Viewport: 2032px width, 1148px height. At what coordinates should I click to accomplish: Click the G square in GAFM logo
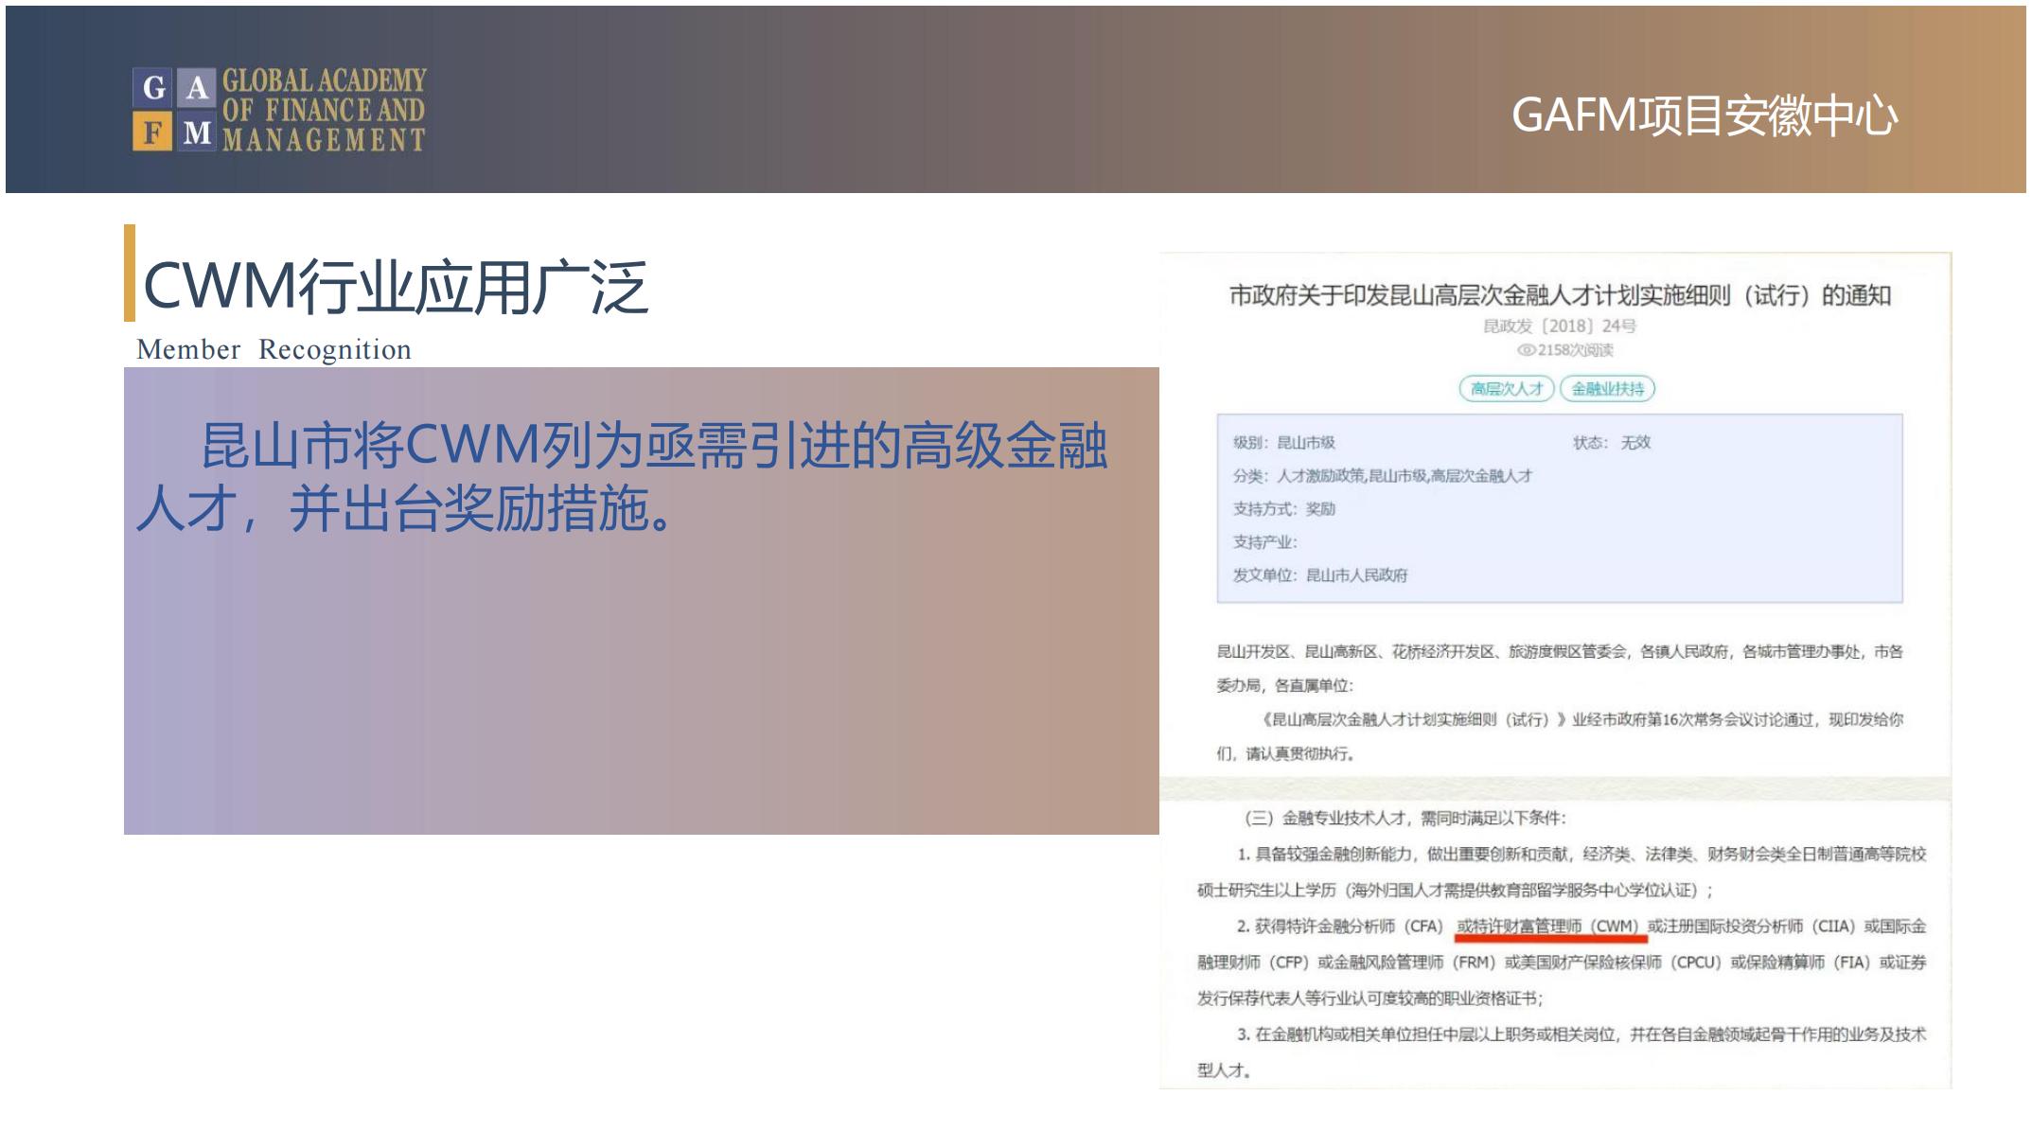153,88
